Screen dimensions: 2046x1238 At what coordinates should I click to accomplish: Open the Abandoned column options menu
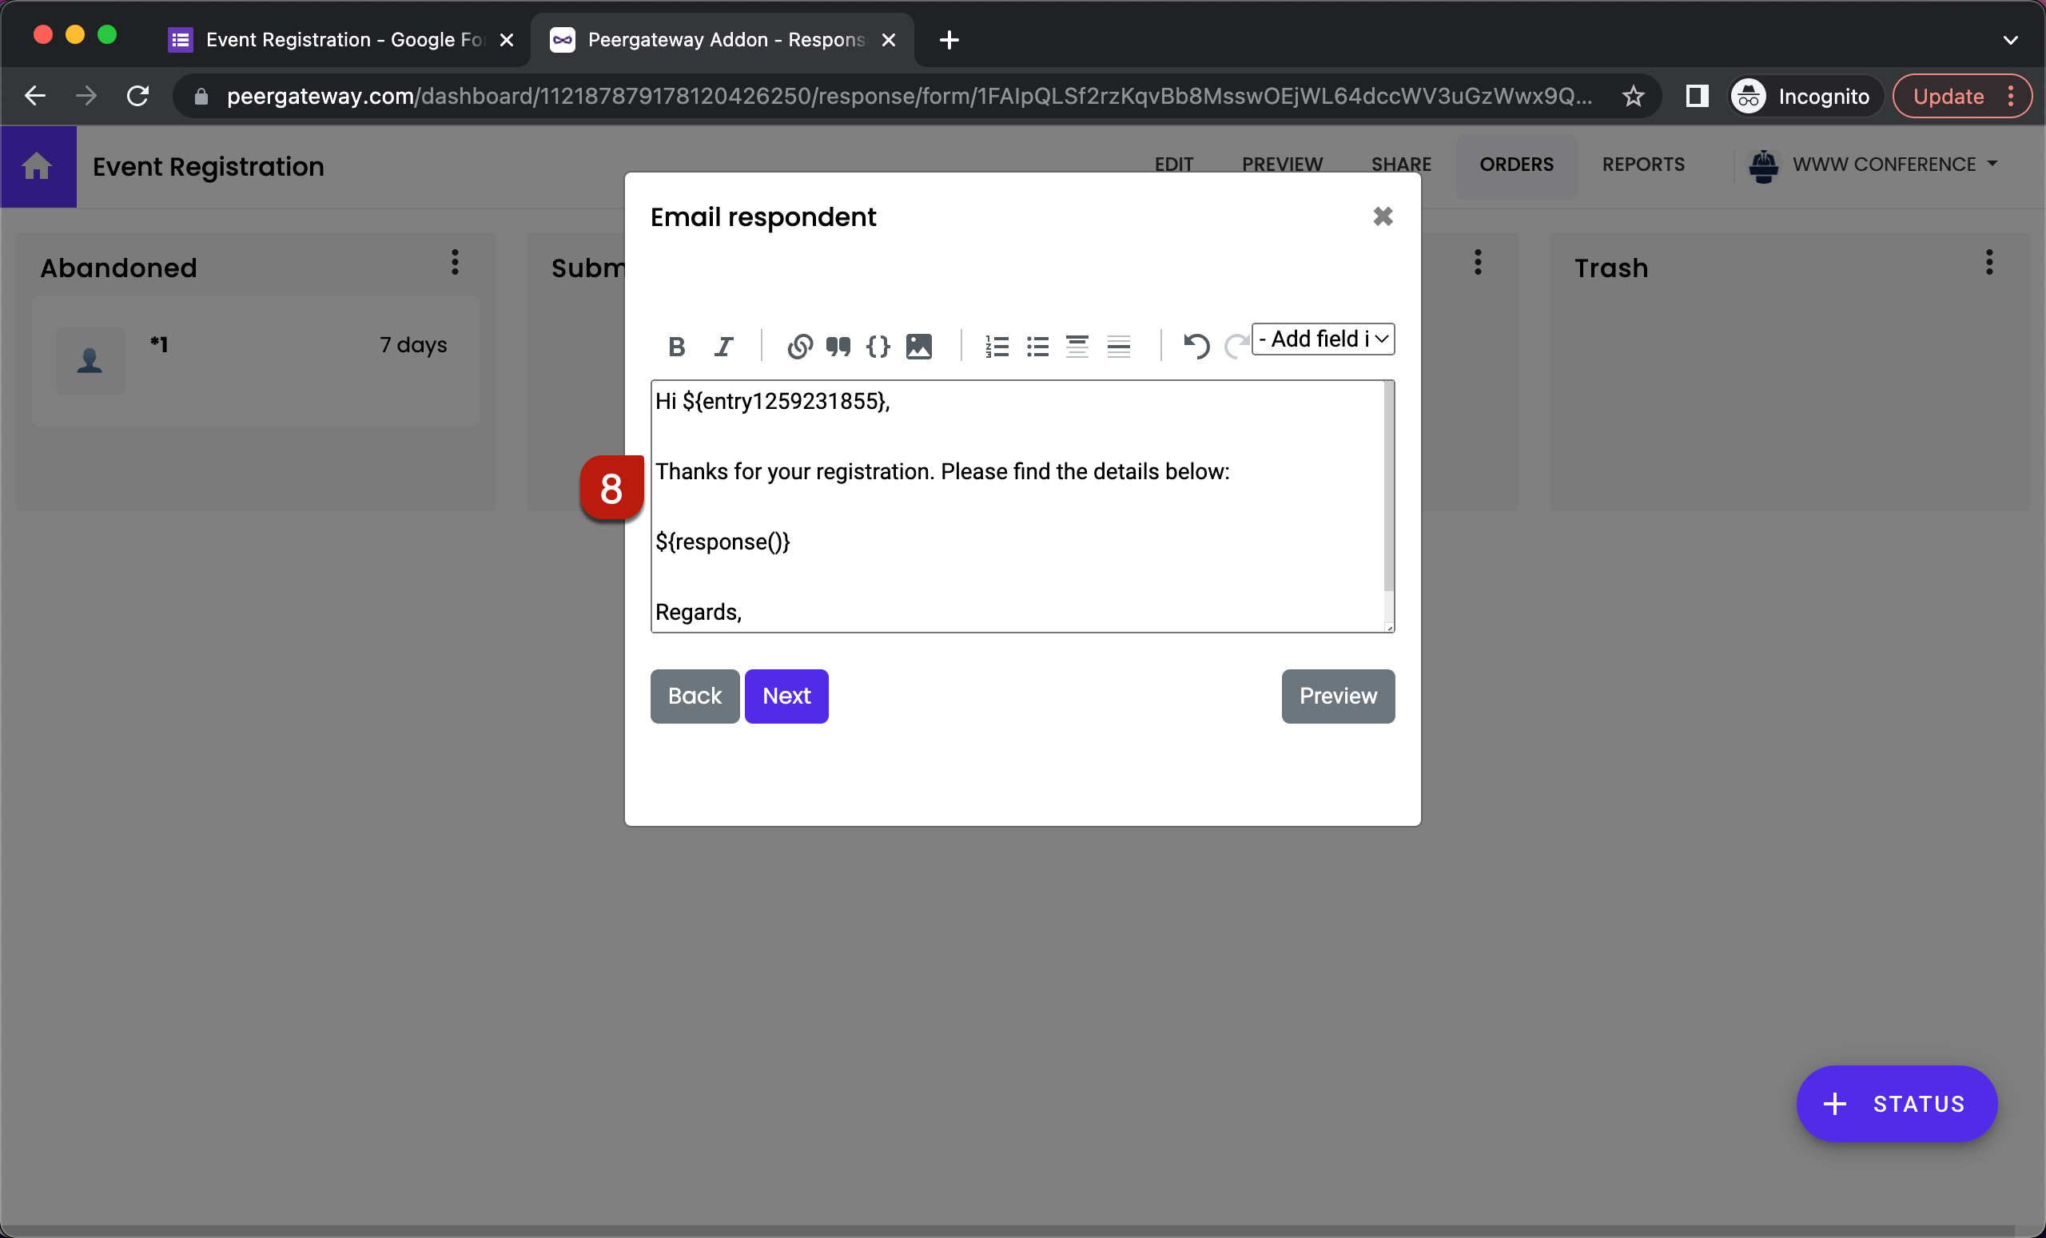point(454,263)
